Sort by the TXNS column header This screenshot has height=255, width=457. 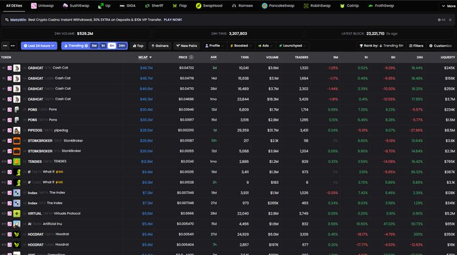pyautogui.click(x=245, y=57)
